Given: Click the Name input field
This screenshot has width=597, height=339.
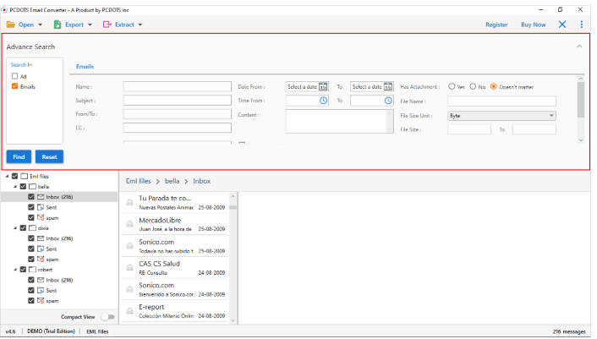Looking at the screenshot, I should [177, 87].
